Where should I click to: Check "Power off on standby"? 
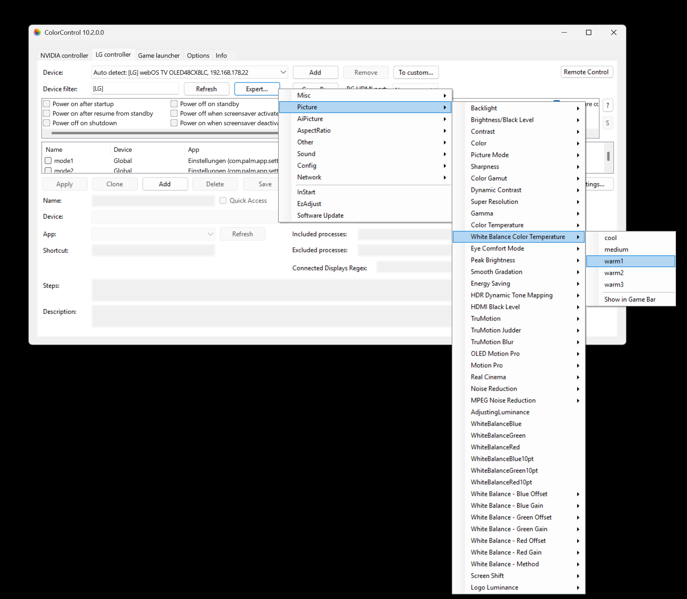(174, 103)
